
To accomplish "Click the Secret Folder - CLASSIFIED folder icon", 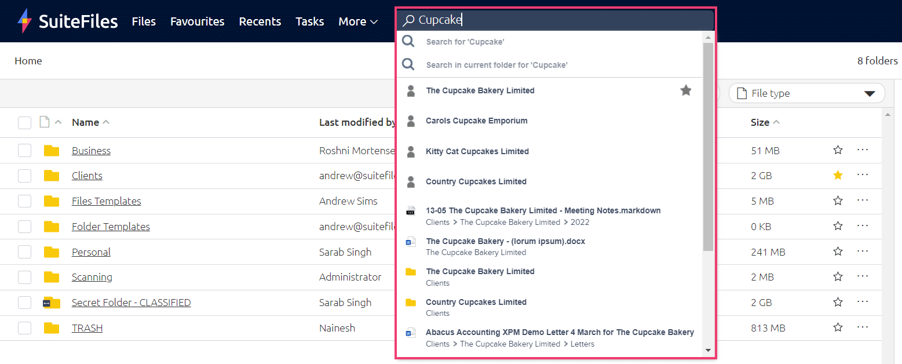I will [52, 302].
